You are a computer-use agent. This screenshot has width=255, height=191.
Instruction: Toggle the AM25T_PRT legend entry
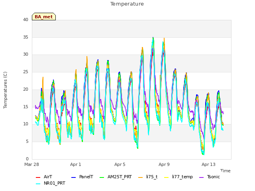point(116,177)
